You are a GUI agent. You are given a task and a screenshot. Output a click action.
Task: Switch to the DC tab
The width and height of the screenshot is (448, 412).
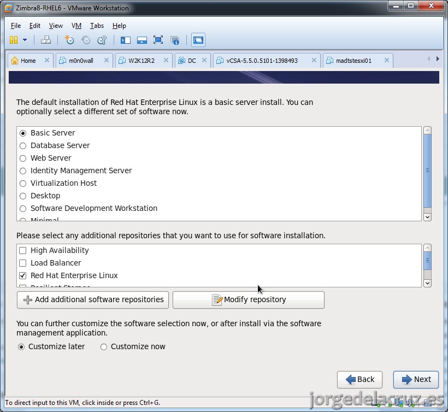click(x=192, y=61)
